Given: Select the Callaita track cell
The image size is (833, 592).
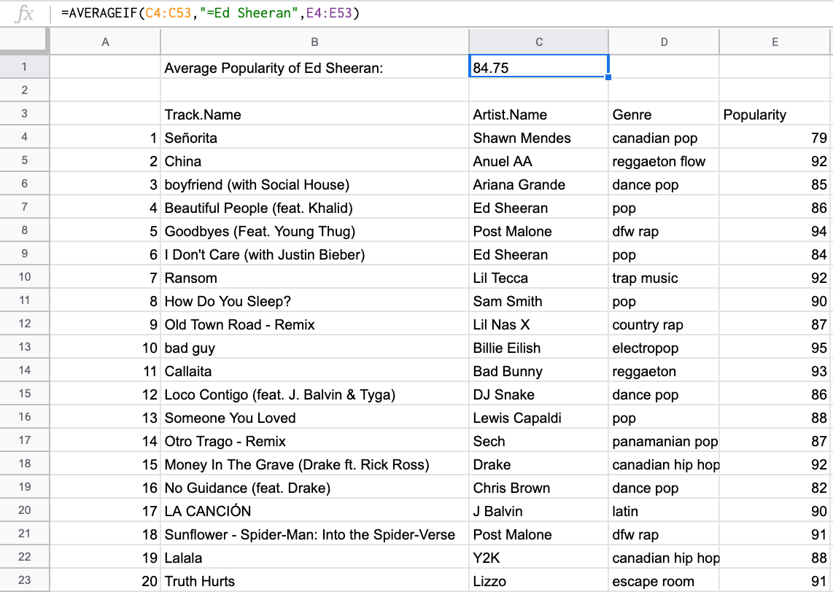Looking at the screenshot, I should coord(314,370).
